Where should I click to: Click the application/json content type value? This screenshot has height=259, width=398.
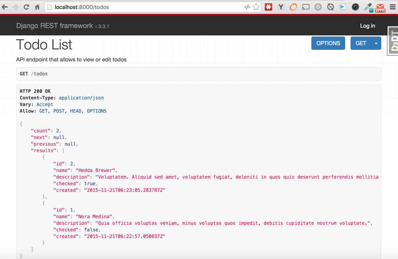pos(81,98)
